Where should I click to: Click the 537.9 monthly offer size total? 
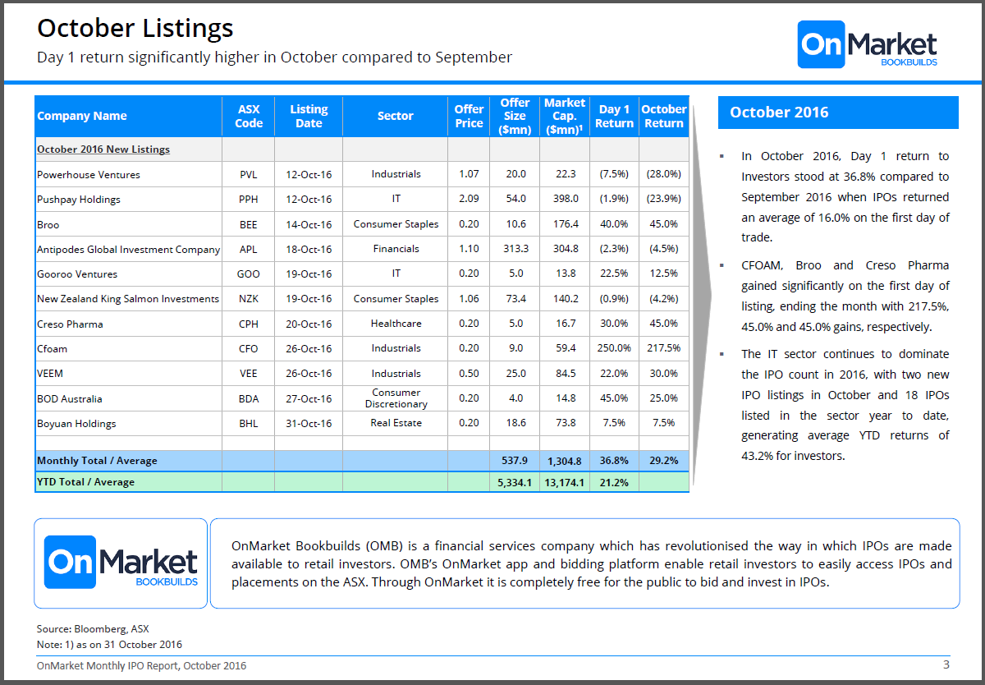click(515, 461)
